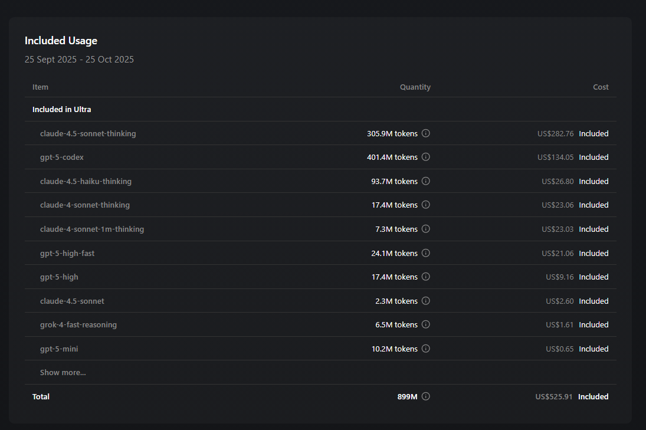The height and width of the screenshot is (430, 646).
Task: Click the 401.4M tokens quantity
Action: click(x=392, y=157)
